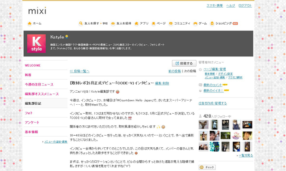Click the 友人を探す navigation text

[x=92, y=23]
